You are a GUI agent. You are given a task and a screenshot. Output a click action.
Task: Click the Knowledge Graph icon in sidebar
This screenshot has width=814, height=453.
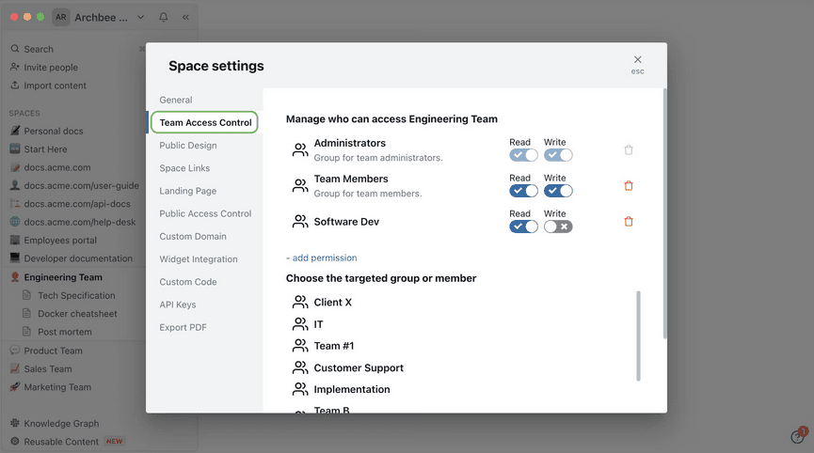(15, 424)
